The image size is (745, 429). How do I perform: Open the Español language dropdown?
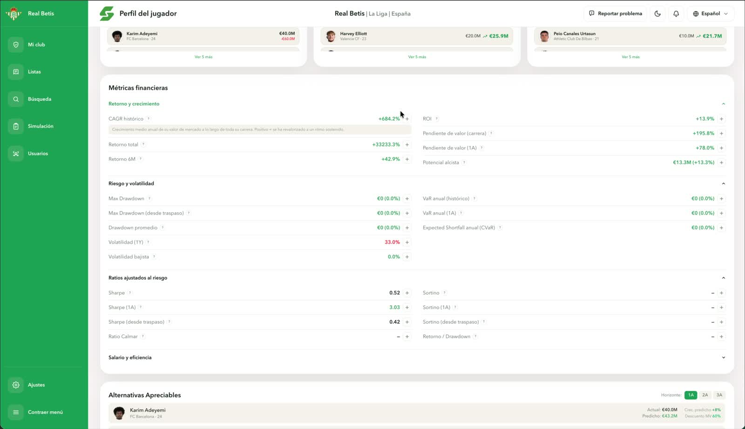click(x=710, y=13)
